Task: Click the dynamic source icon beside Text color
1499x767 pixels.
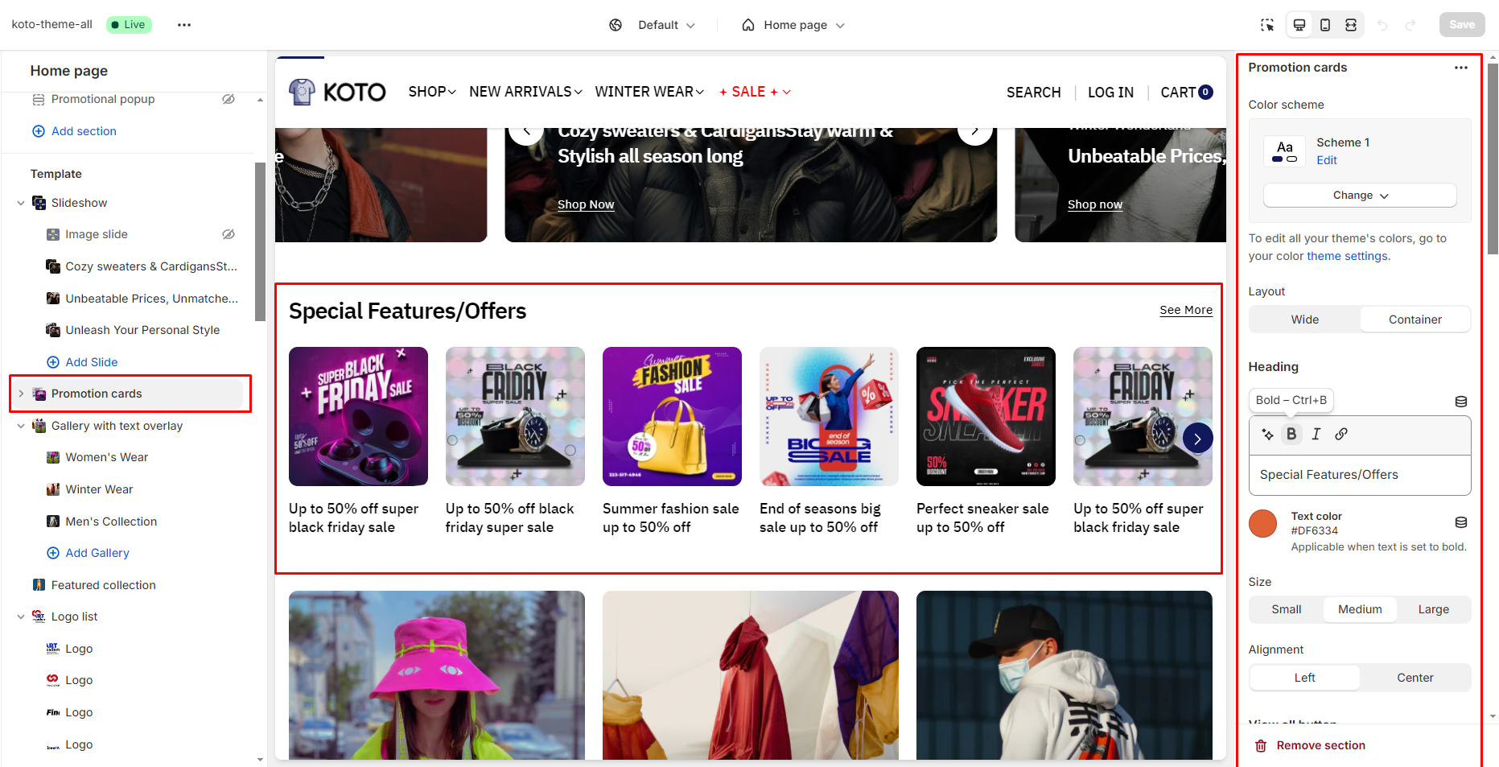Action: (x=1461, y=523)
